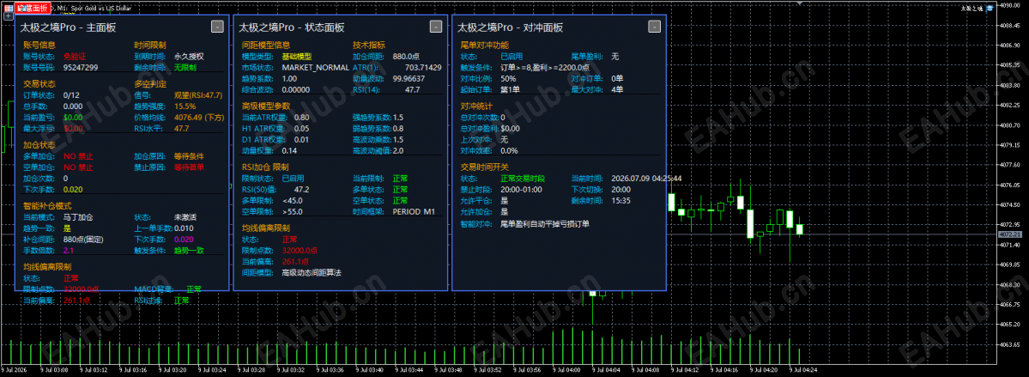Click the forbidden period 20:00-01:00
This screenshot has height=377, width=1029.
[520, 189]
